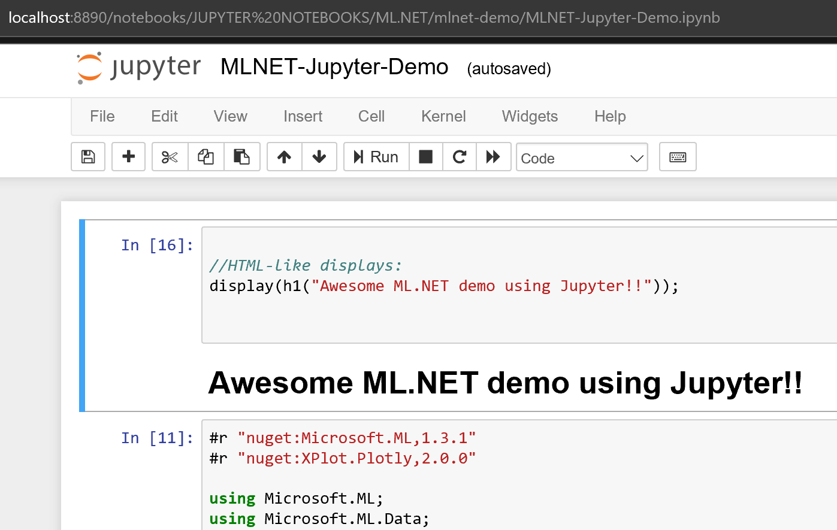The width and height of the screenshot is (837, 530).
Task: Click the nuget:XPlot.Plotly,2.0.0 line
Action: point(343,458)
